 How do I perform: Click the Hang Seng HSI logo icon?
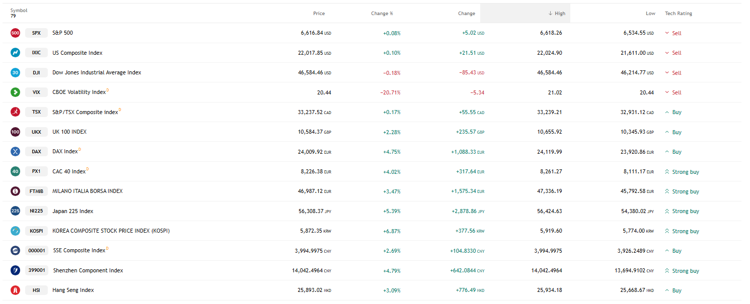(15, 290)
